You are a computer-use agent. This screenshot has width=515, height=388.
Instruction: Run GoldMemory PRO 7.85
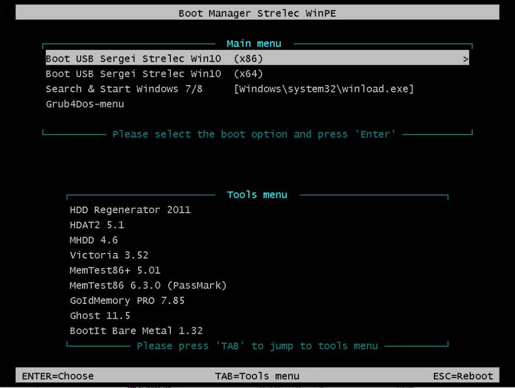[127, 301]
